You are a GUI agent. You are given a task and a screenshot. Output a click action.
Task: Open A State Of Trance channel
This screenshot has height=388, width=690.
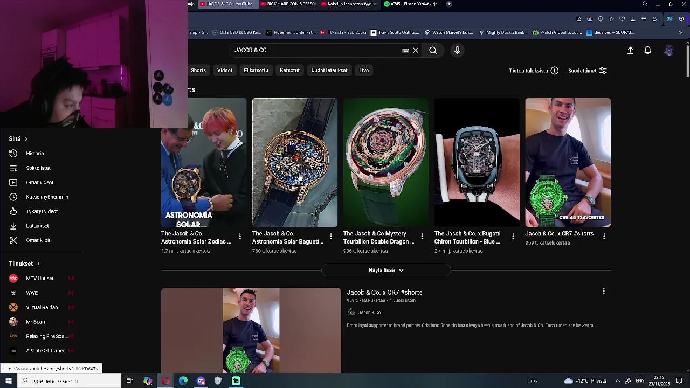(x=46, y=351)
